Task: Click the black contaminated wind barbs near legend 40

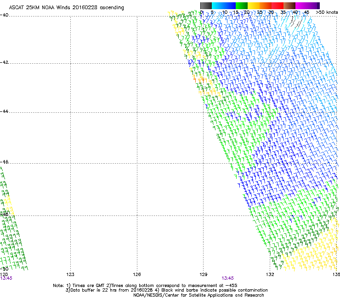Action: click(296, 22)
